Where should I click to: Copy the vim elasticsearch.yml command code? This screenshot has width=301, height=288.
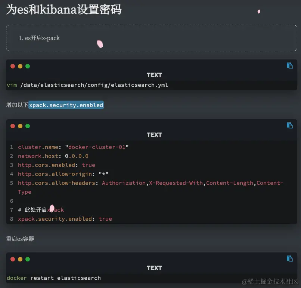(x=290, y=65)
